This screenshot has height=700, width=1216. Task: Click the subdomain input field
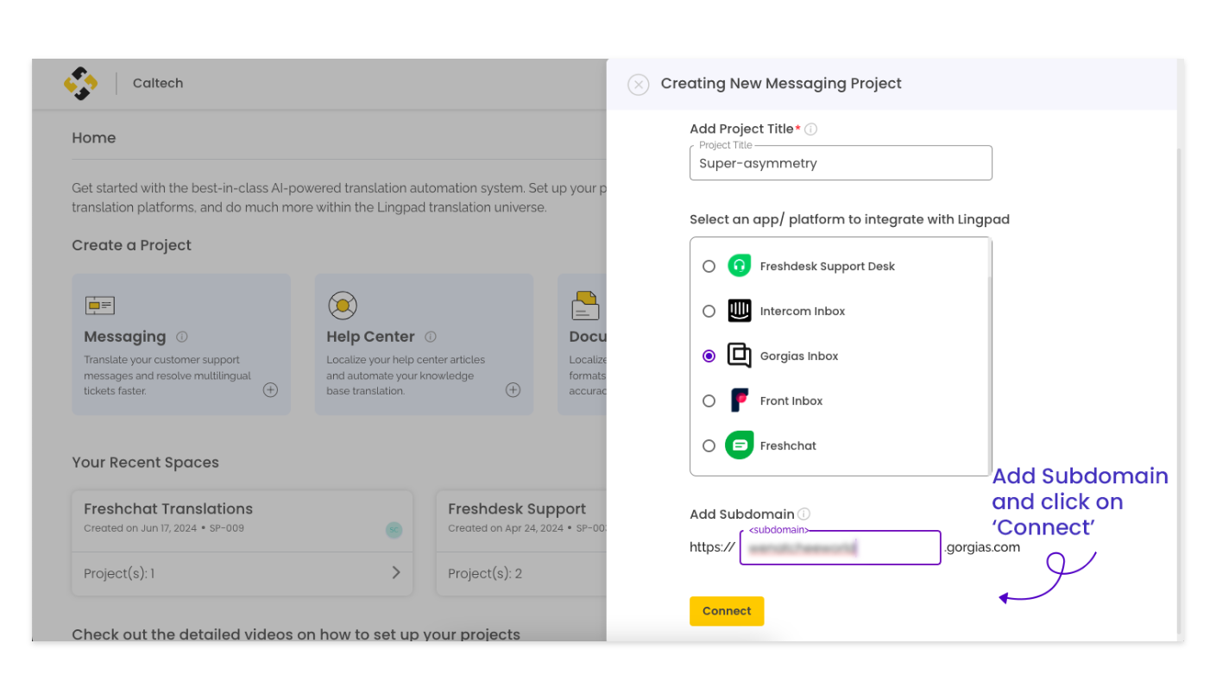coord(841,548)
